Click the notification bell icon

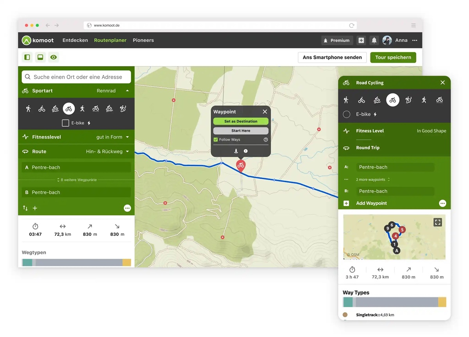374,40
